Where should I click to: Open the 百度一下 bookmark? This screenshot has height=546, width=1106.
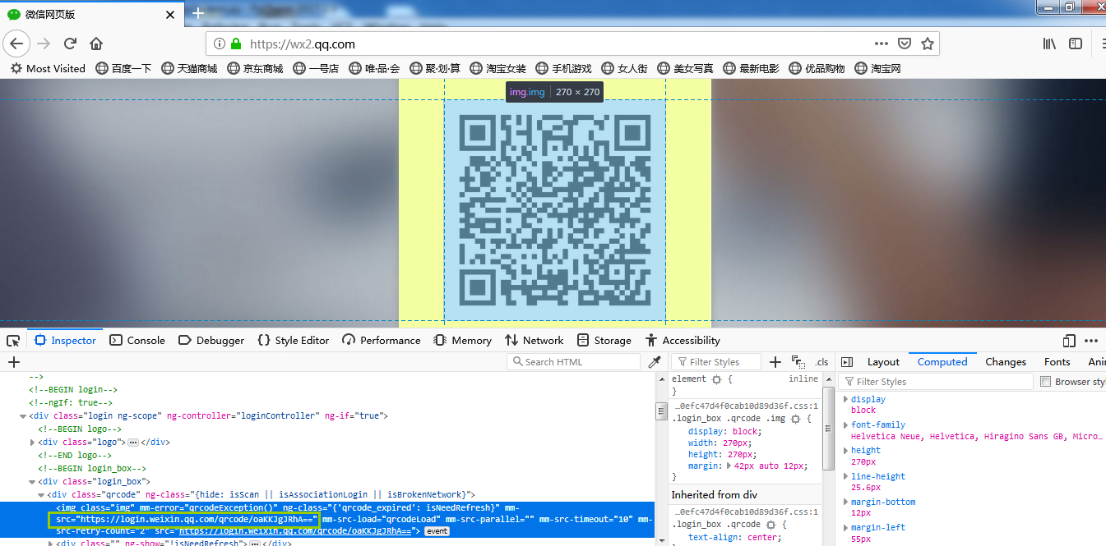tap(124, 68)
